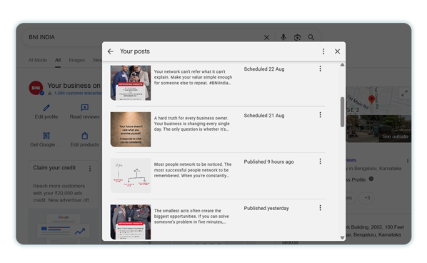Click the +3 chip button

pos(367,197)
